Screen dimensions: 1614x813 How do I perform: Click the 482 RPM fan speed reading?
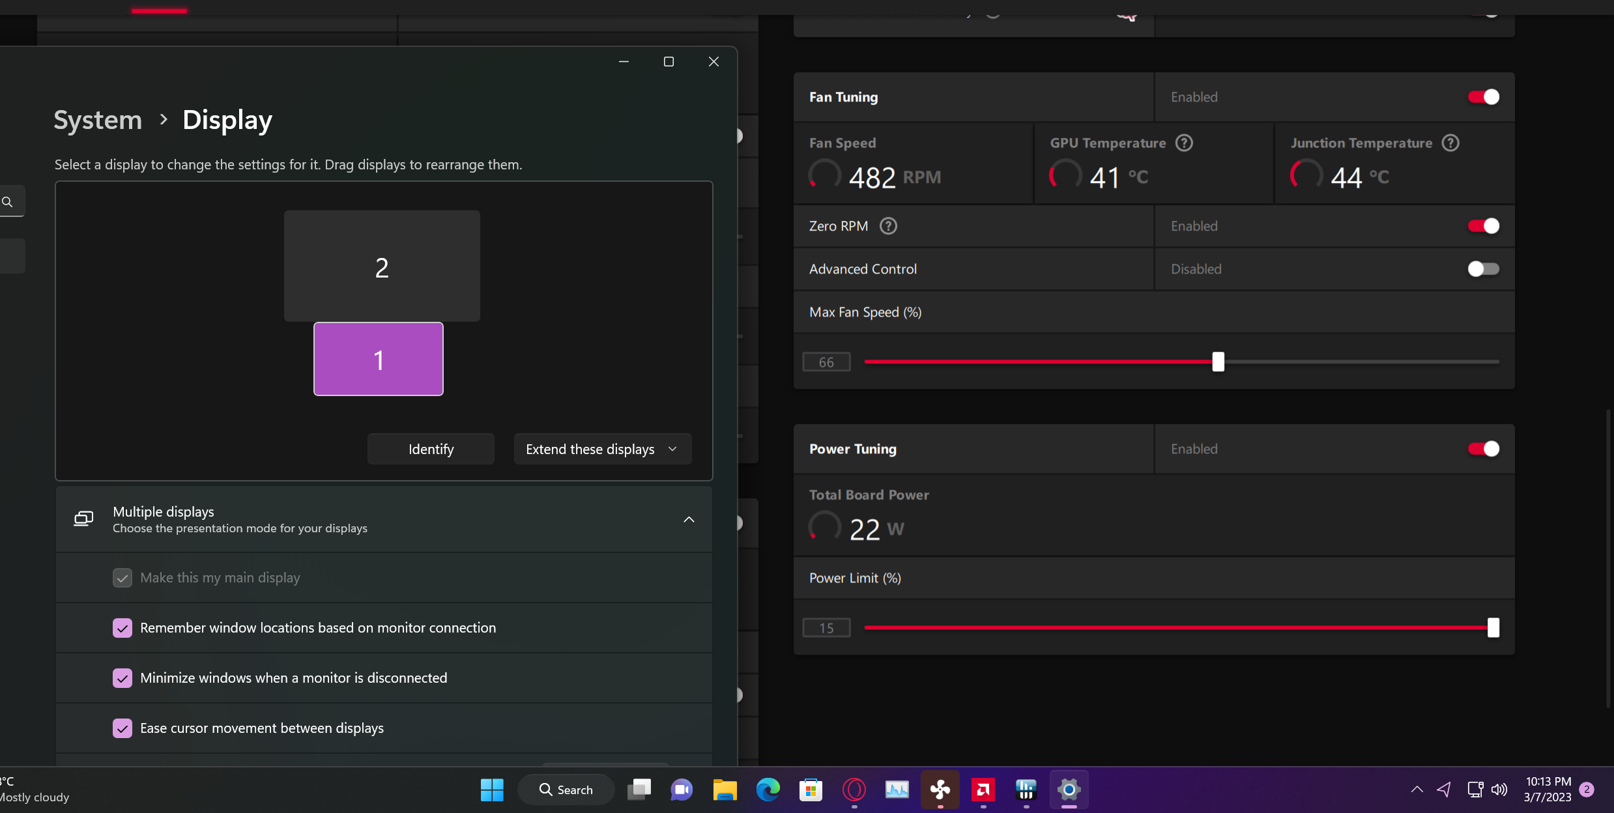point(895,177)
